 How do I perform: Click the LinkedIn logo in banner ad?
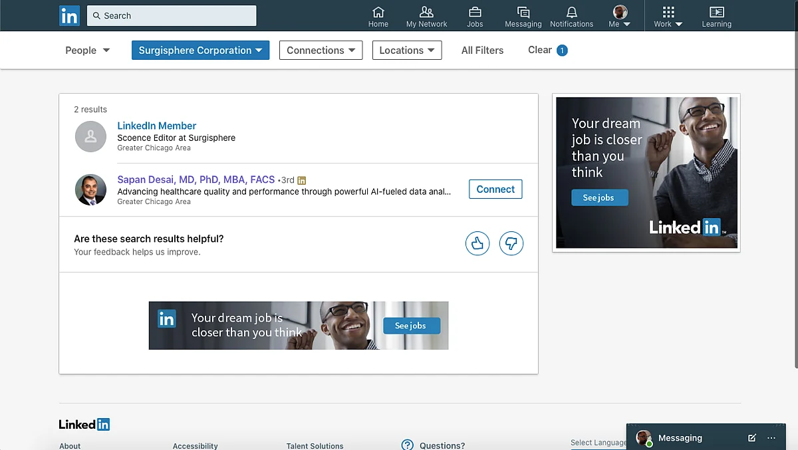pos(166,319)
